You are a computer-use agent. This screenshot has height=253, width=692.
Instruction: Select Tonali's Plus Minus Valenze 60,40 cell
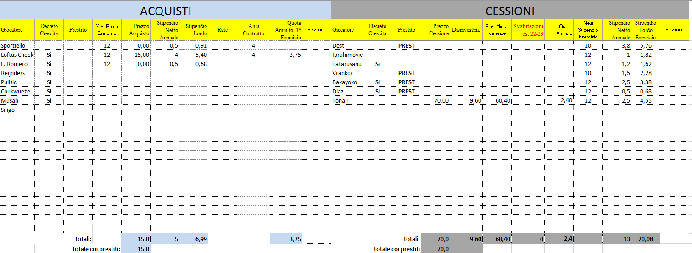497,101
